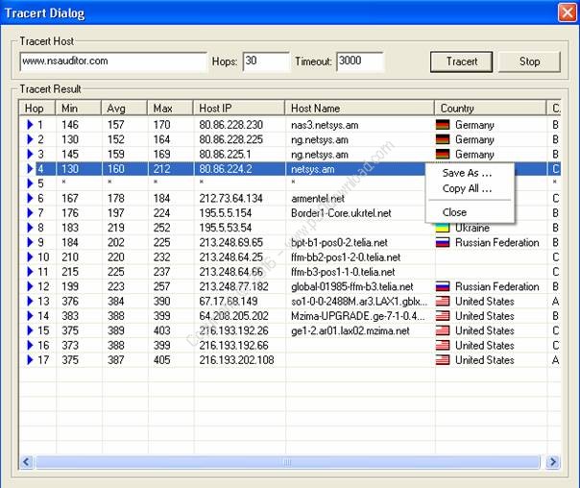
Task: Click Russian Federation text in hop 9 row
Action: pos(497,242)
